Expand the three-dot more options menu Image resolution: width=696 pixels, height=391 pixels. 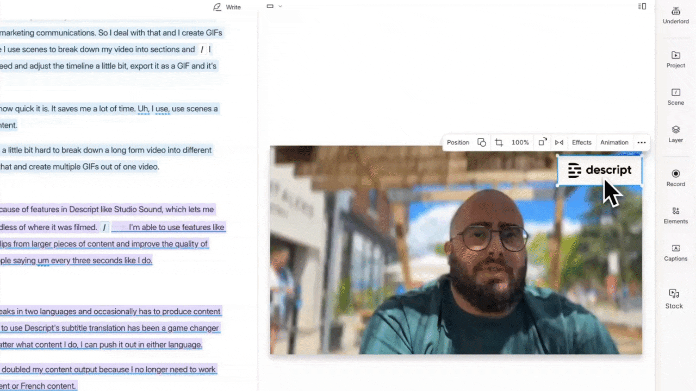[642, 142]
